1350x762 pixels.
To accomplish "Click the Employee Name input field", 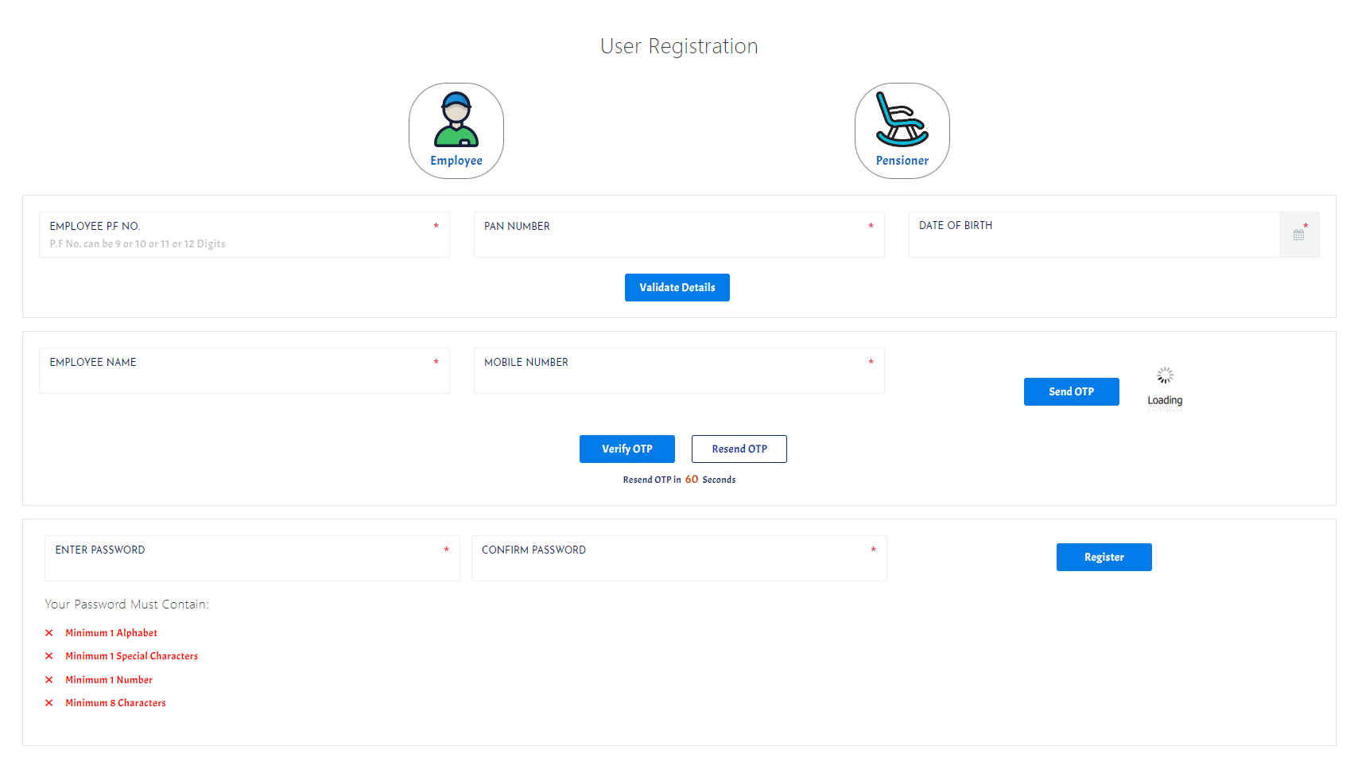I will 244,371.
